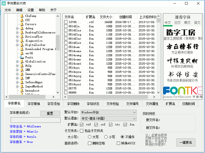
Task: Check the 8514sys file checkbox
Action: pyautogui.click(x=66, y=68)
